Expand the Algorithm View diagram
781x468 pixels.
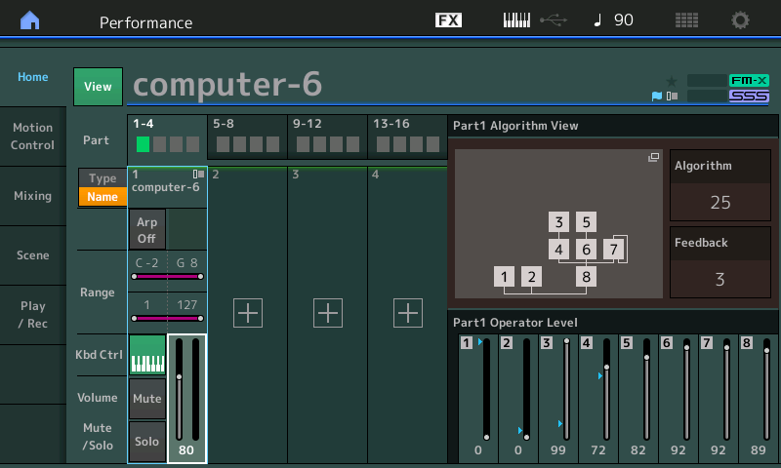(653, 158)
